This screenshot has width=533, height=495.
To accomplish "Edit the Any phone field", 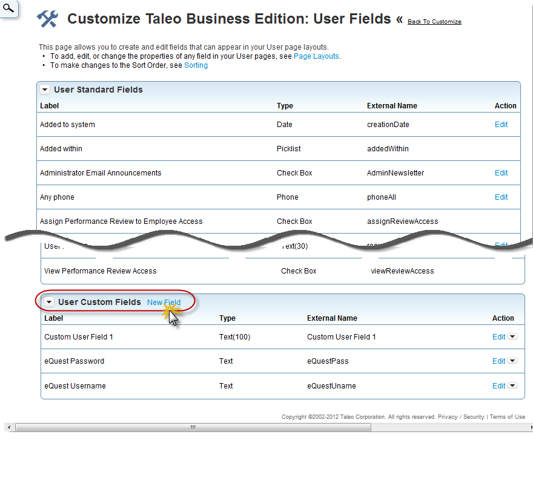I will coord(501,197).
